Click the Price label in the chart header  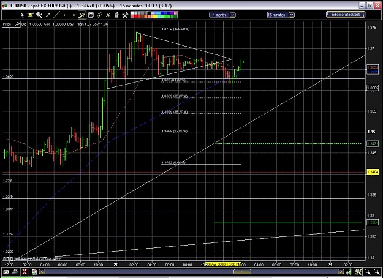[7, 24]
